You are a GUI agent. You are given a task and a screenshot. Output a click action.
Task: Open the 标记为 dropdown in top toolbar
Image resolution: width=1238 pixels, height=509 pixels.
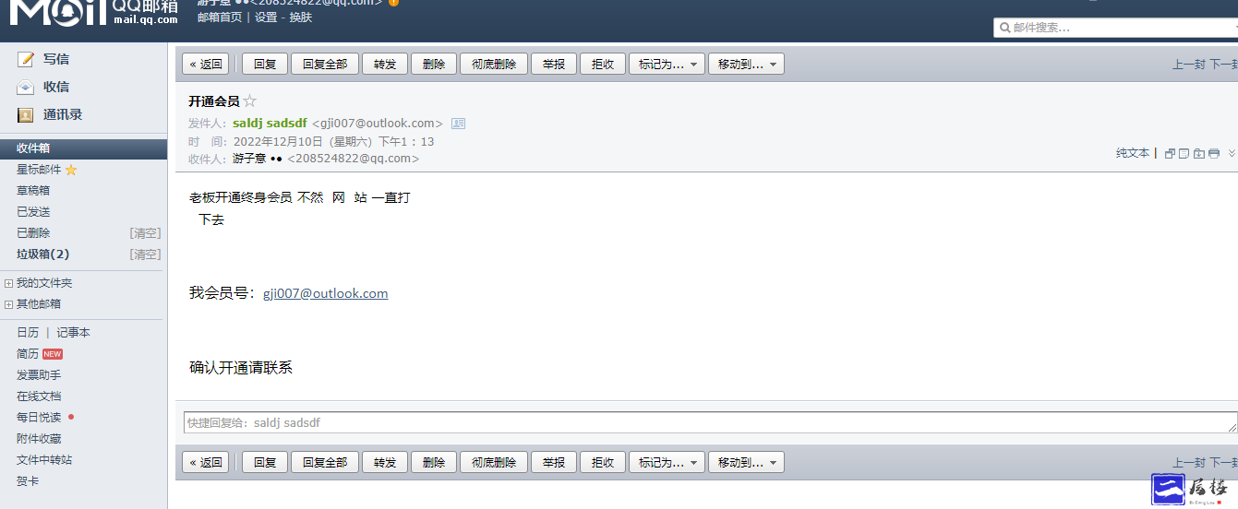(x=667, y=64)
